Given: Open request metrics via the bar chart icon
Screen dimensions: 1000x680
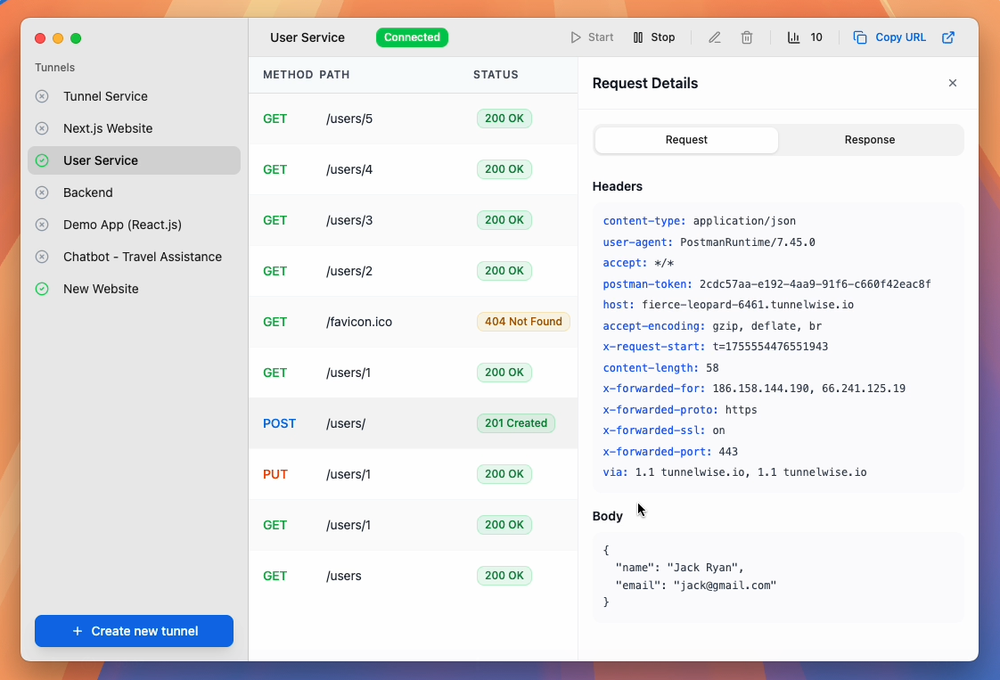Looking at the screenshot, I should pyautogui.click(x=793, y=37).
